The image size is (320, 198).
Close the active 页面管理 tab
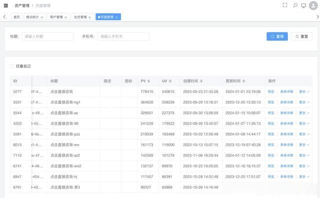[116, 17]
